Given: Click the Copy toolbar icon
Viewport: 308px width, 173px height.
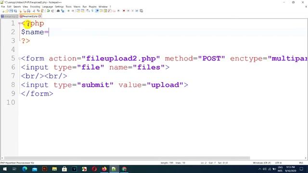Looking at the screenshot, I should pyautogui.click(x=38, y=11).
